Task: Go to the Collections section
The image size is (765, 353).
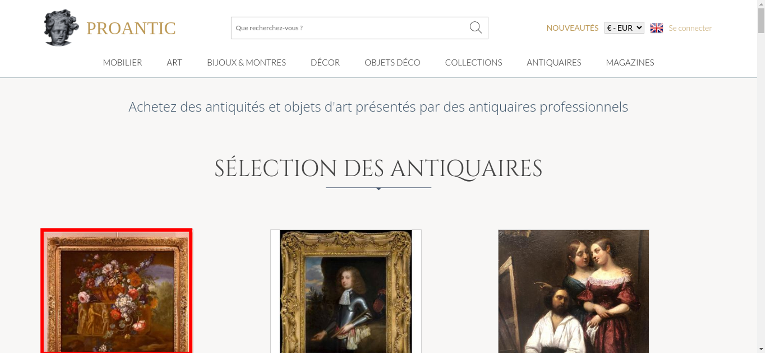Action: [x=474, y=62]
